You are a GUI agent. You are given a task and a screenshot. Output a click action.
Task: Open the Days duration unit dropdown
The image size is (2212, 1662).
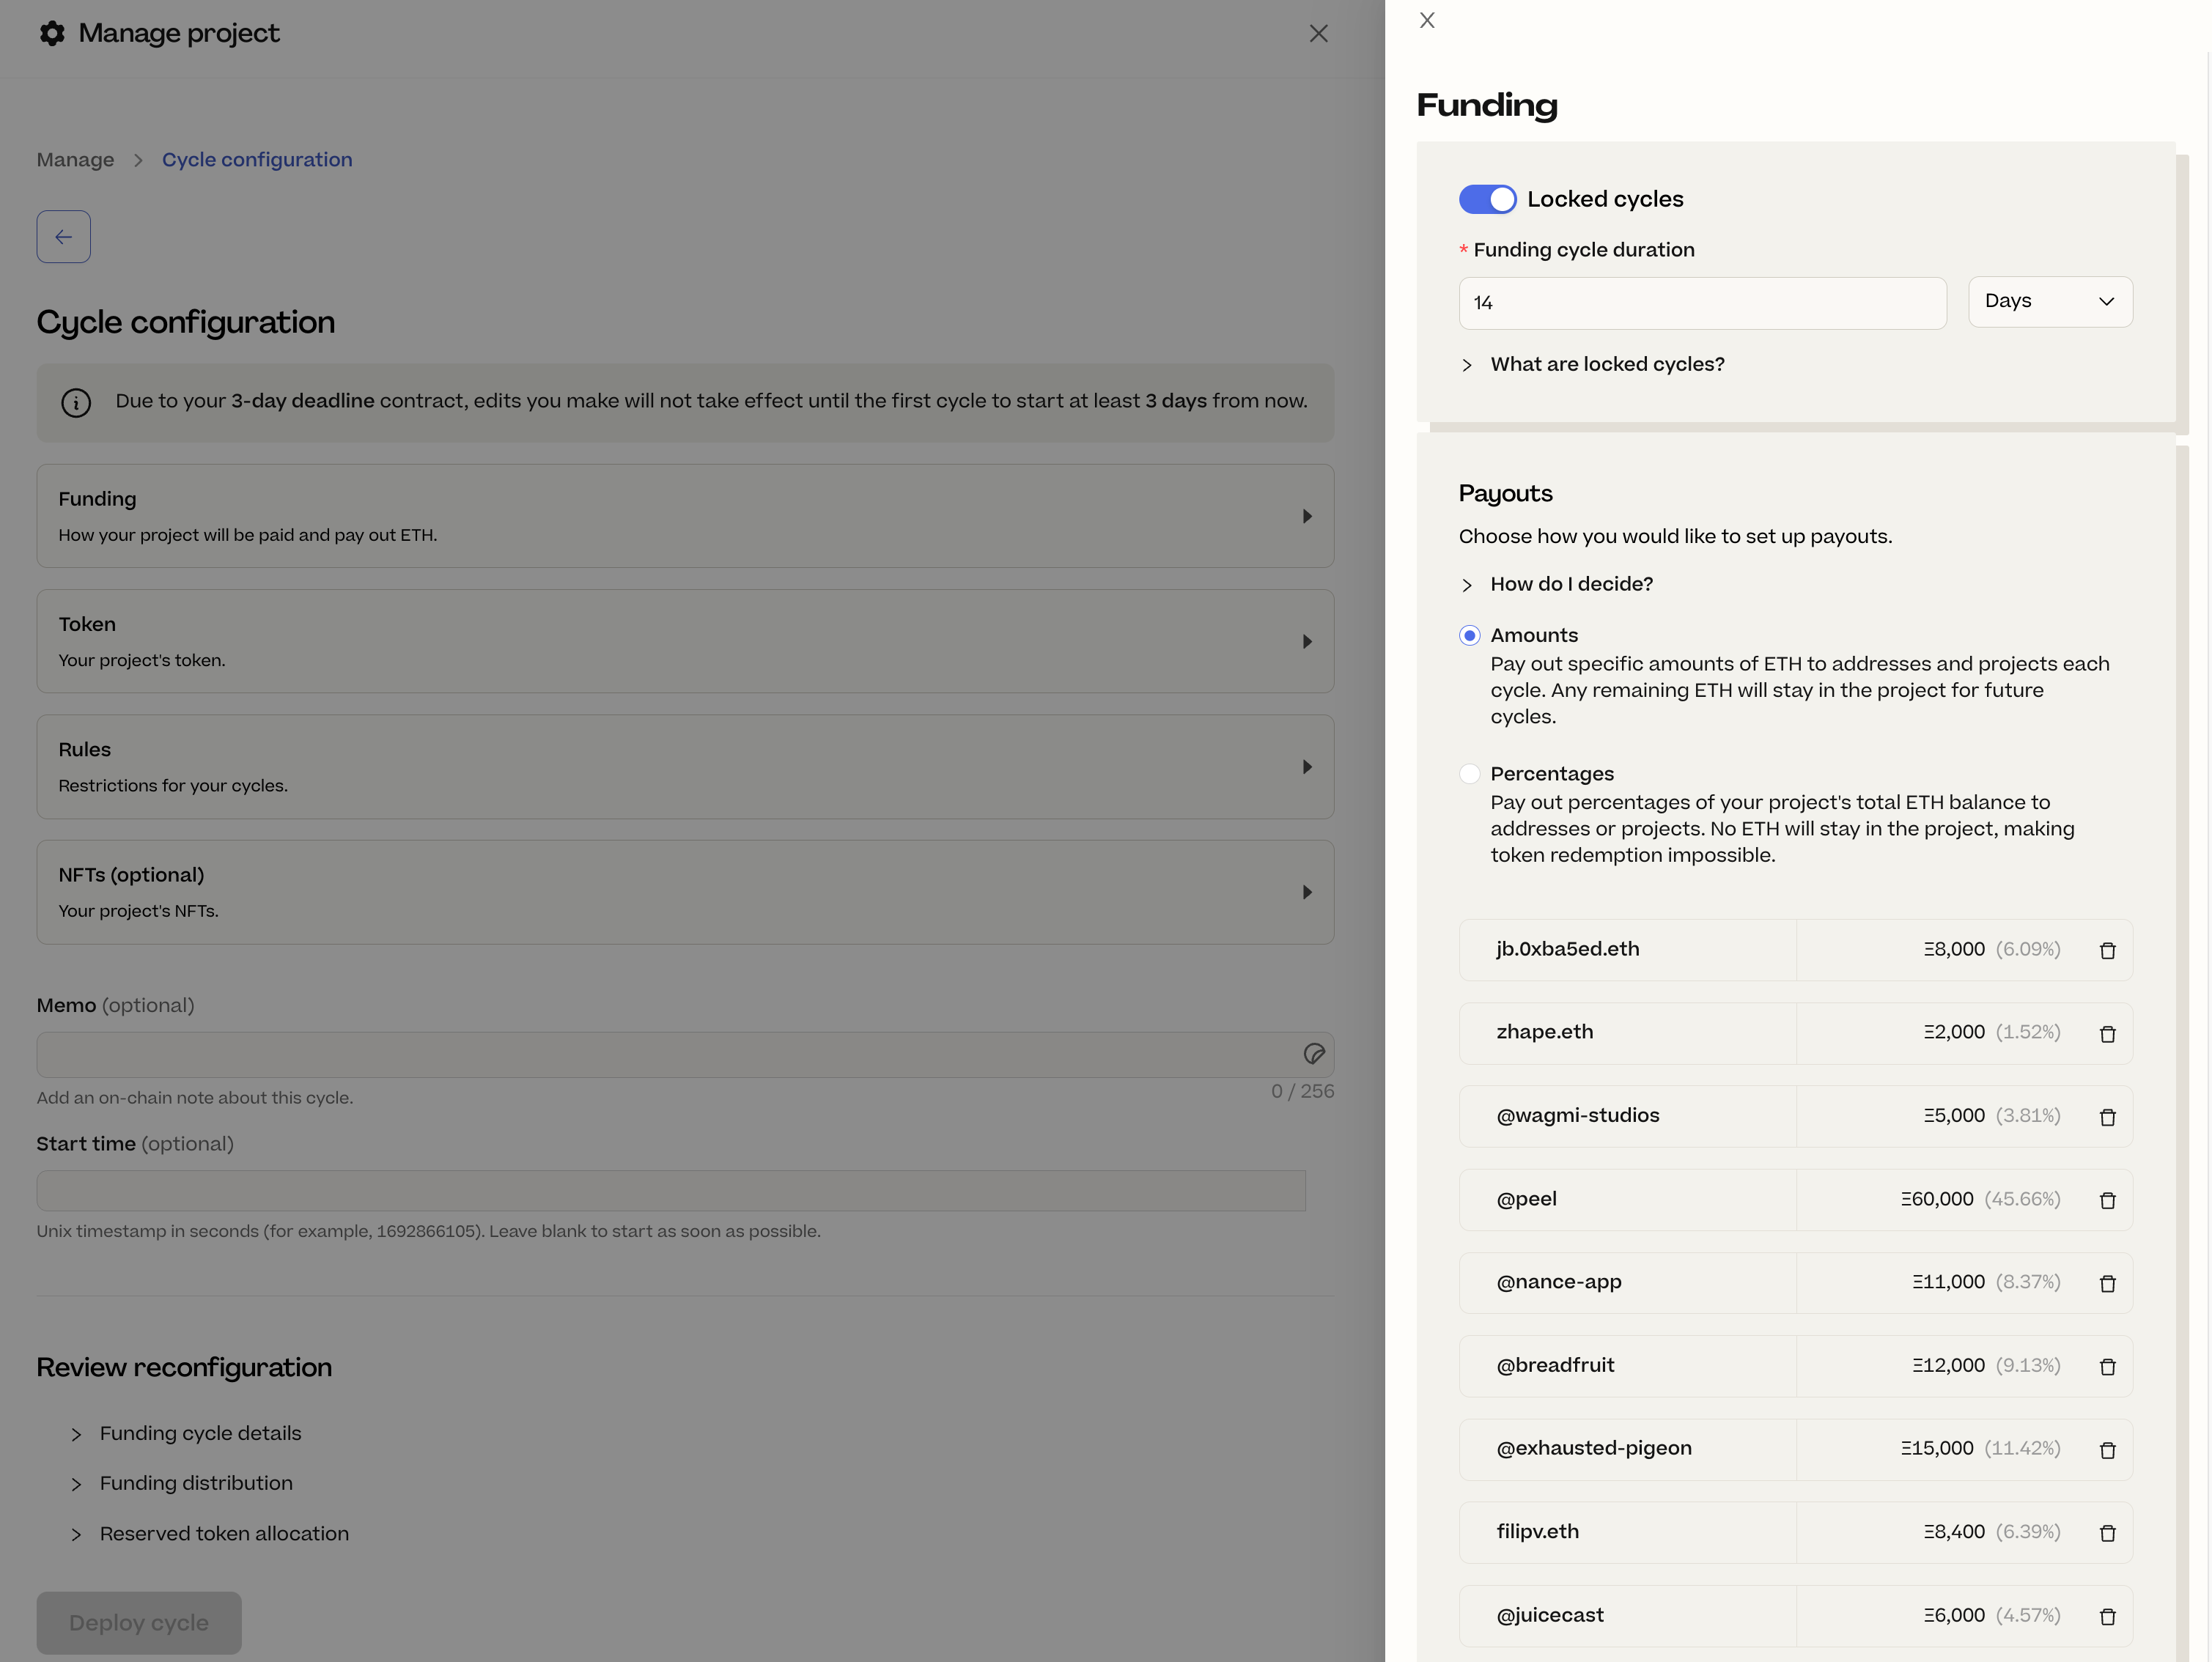click(x=2049, y=301)
